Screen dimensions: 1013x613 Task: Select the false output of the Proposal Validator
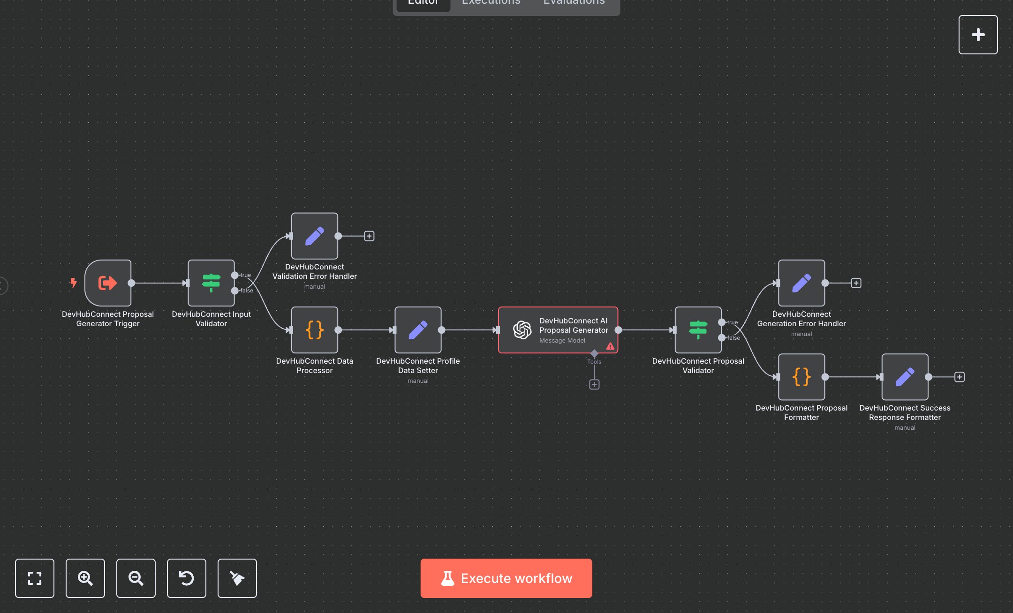tap(723, 337)
